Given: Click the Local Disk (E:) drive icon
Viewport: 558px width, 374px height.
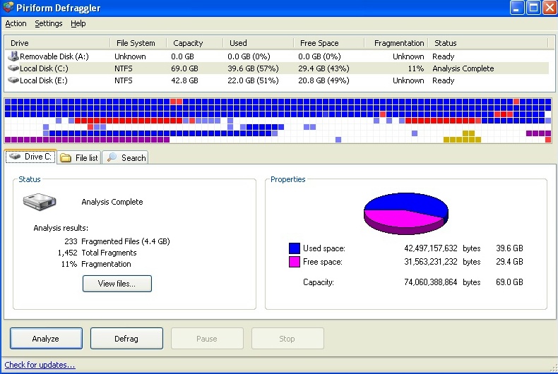Looking at the screenshot, I should pyautogui.click(x=13, y=80).
